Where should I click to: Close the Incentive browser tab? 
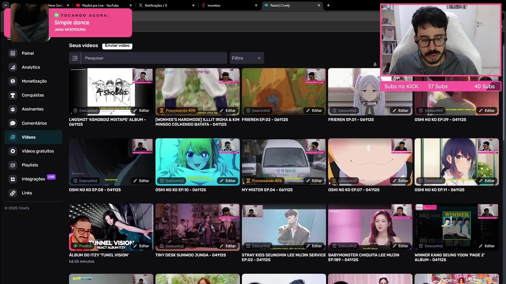pos(256,6)
